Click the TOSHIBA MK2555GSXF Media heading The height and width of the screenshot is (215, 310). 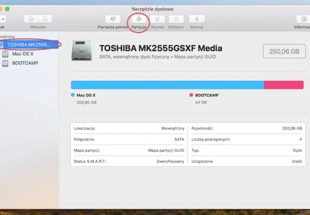pos(161,48)
